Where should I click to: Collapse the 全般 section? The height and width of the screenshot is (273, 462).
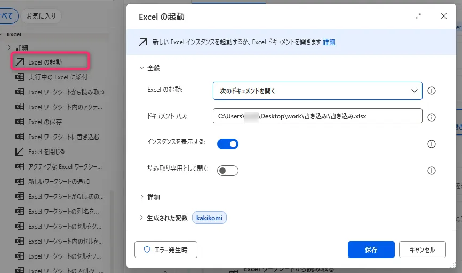click(x=142, y=68)
